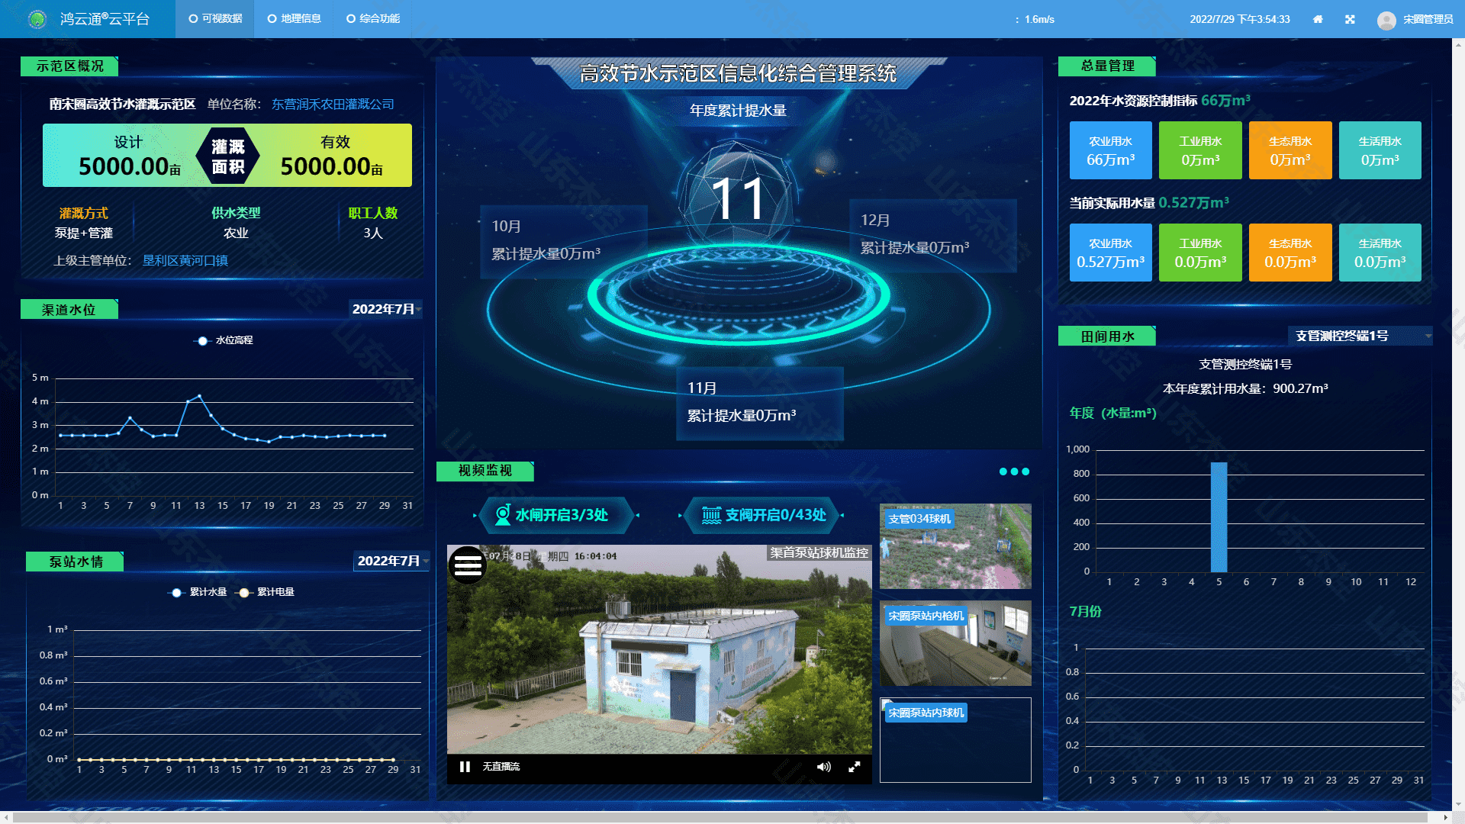Open 支管测控终端1号 terminal dropdown

coord(1360,336)
